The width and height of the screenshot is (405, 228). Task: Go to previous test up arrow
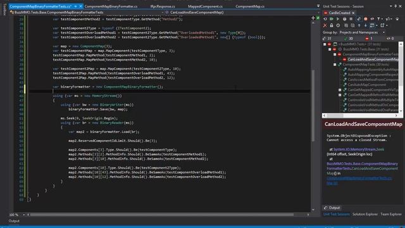click(x=359, y=25)
